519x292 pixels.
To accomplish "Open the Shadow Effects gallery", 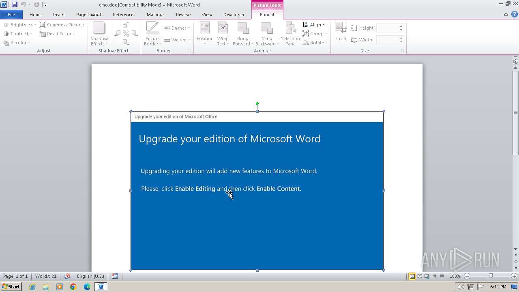I will coord(99,34).
